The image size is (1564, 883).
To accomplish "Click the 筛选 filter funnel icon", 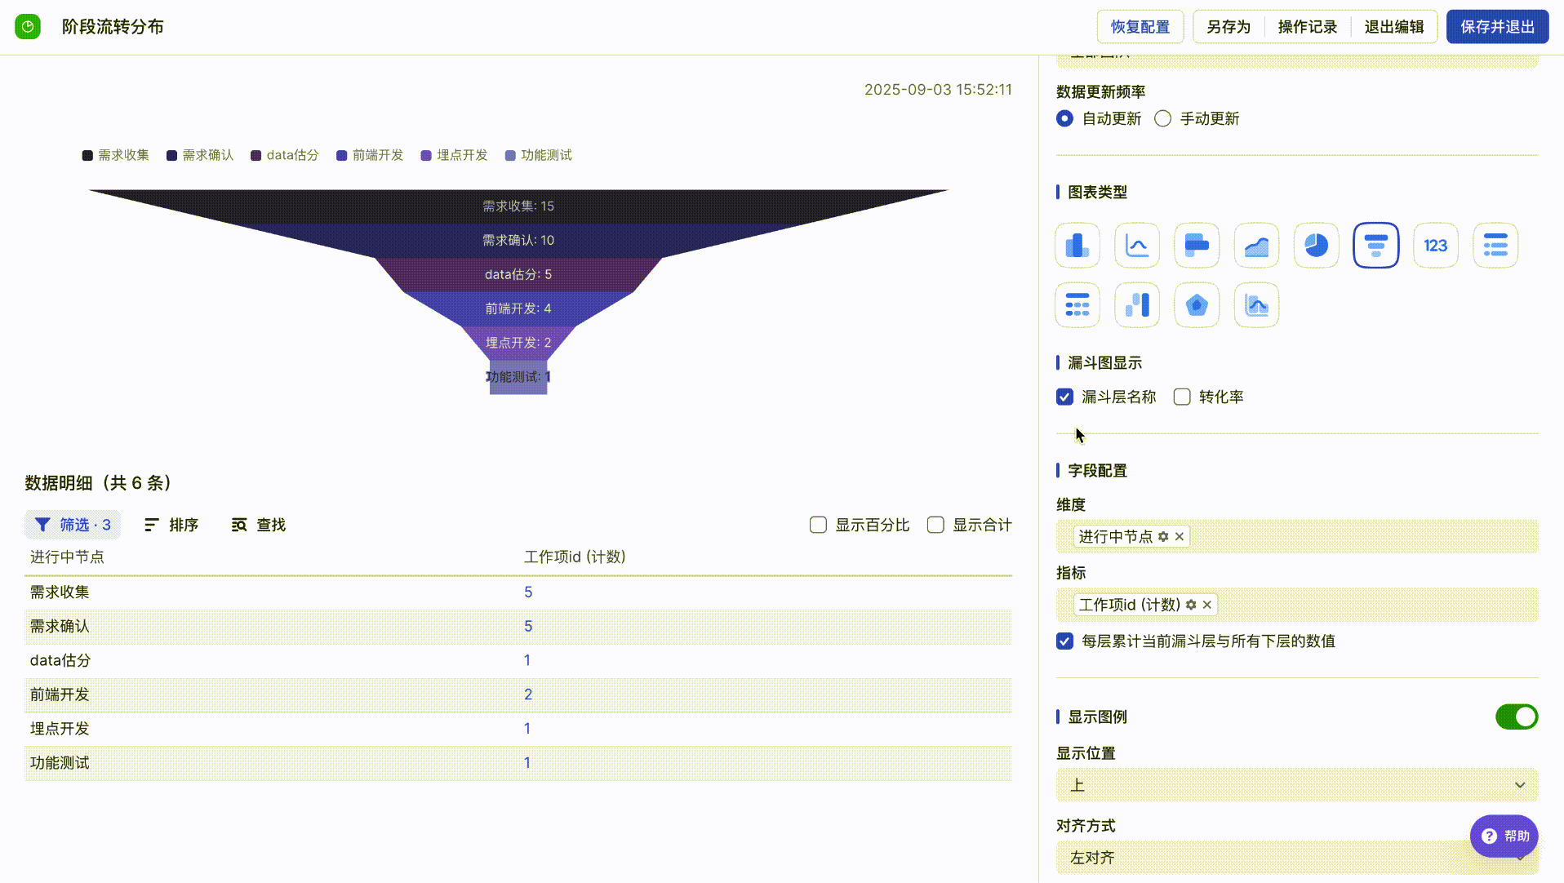I will tap(42, 525).
